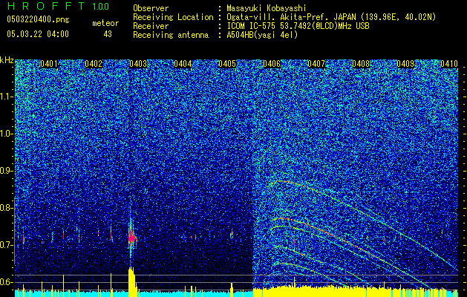Viewport: 467px width, 297px height.
Task: Click the 0401 time marker
Action: [x=49, y=64]
